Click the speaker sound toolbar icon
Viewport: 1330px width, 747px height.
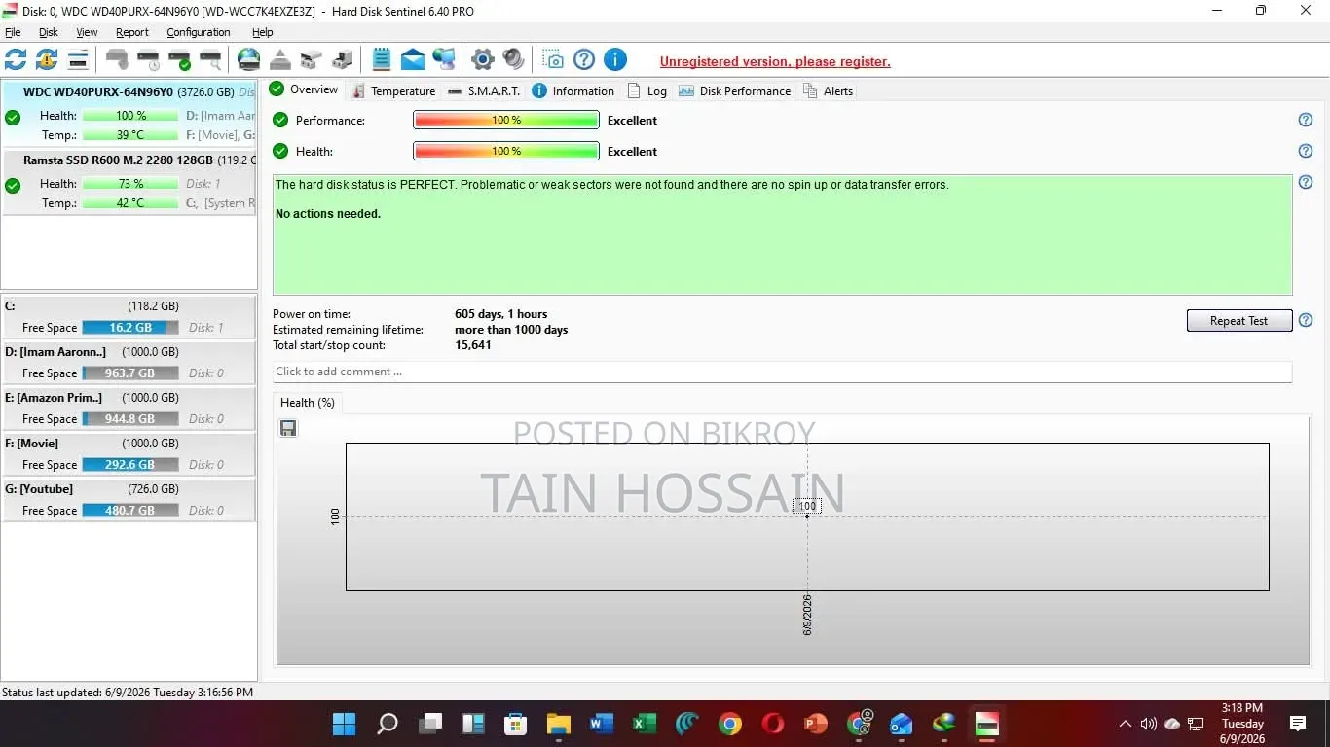point(514,59)
